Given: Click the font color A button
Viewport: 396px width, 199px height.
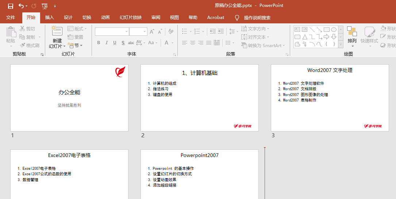Looking at the screenshot, I should pyautogui.click(x=167, y=43).
